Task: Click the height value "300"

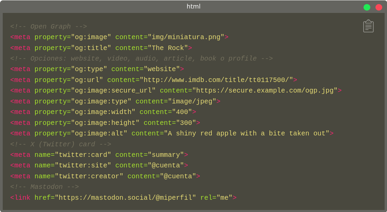Action: 186,123
